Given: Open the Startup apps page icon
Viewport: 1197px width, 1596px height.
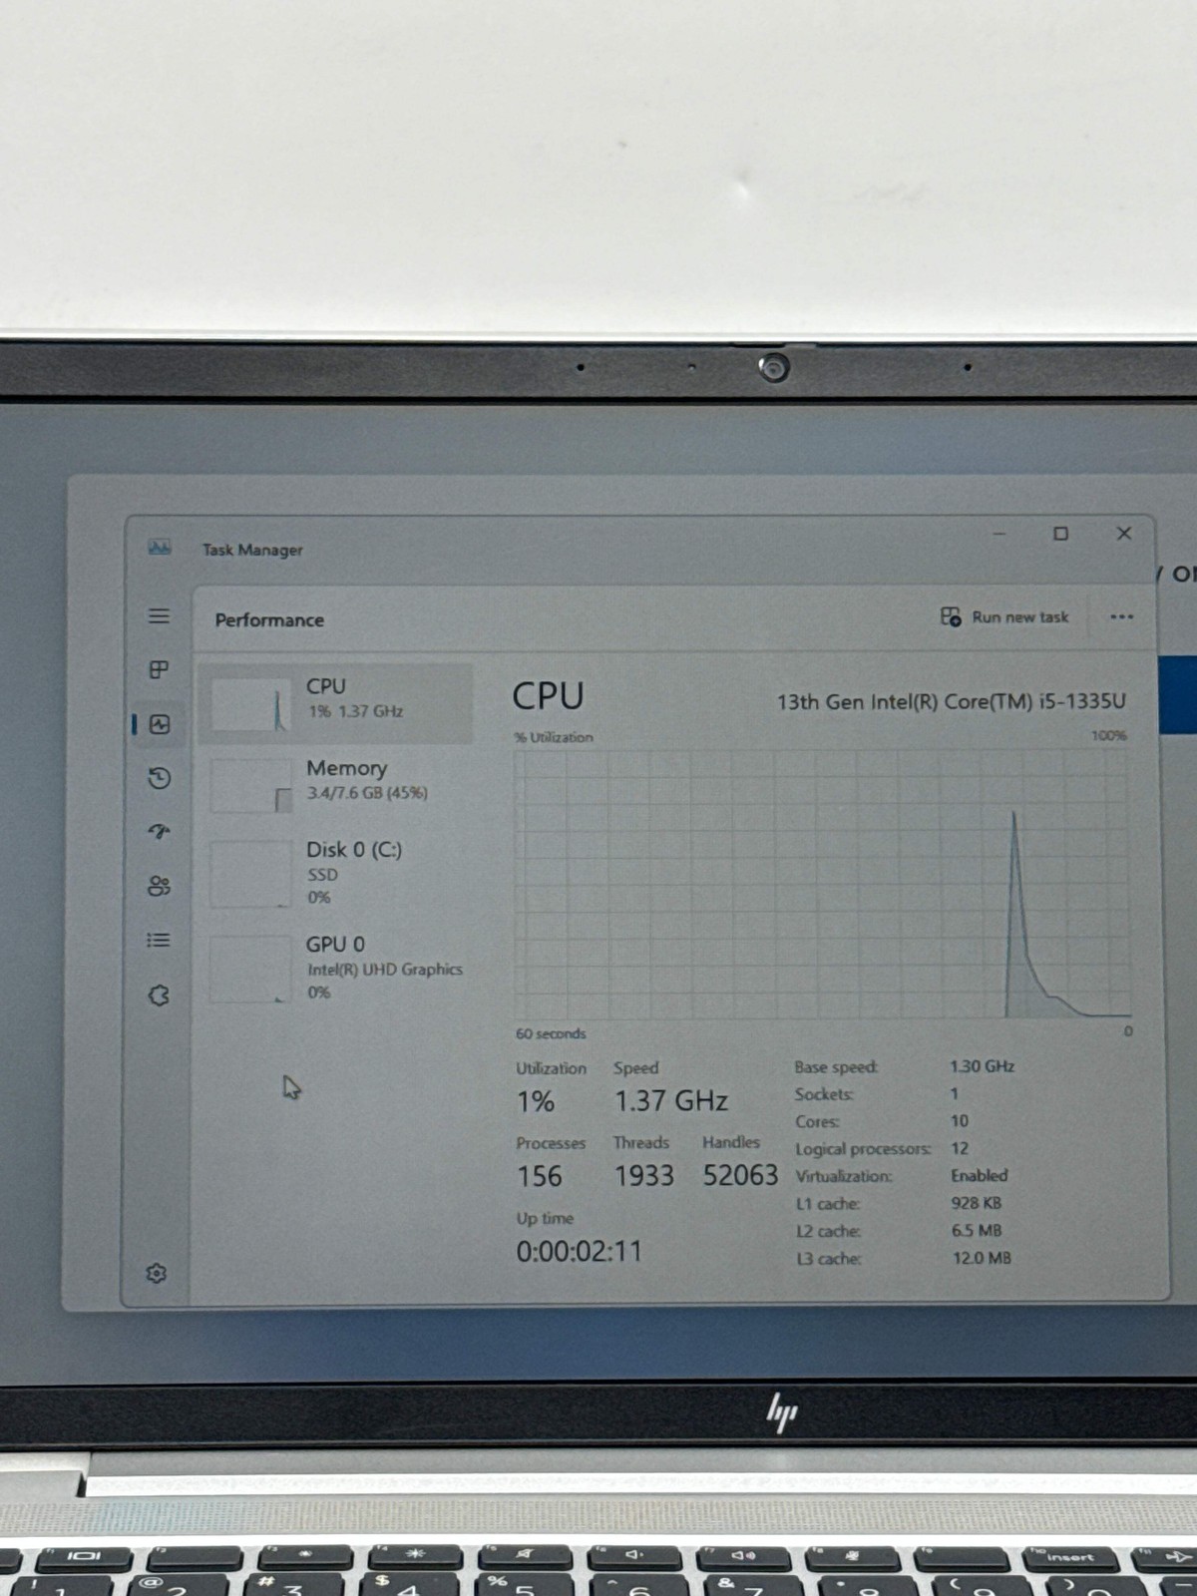Looking at the screenshot, I should (159, 831).
